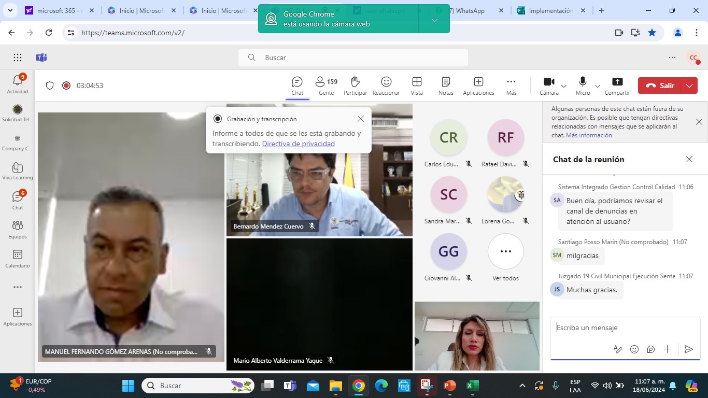Open the Directiva de privacidad link
Image resolution: width=708 pixels, height=398 pixels.
click(299, 144)
